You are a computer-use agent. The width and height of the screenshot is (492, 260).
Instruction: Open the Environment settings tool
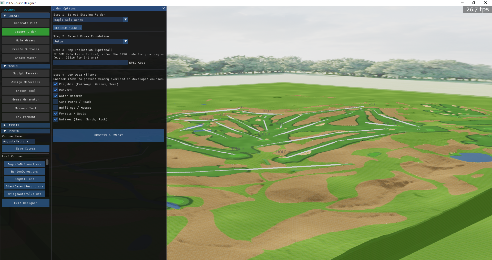point(26,117)
